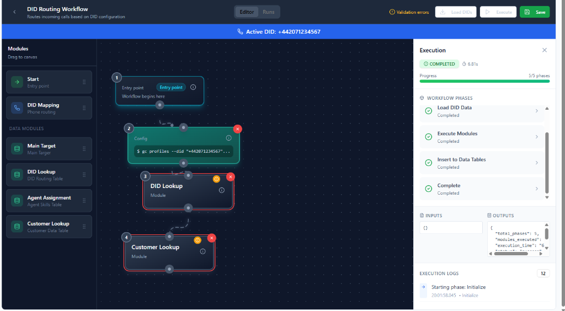
Task: Click the execution timer clock icon
Action: pos(464,64)
